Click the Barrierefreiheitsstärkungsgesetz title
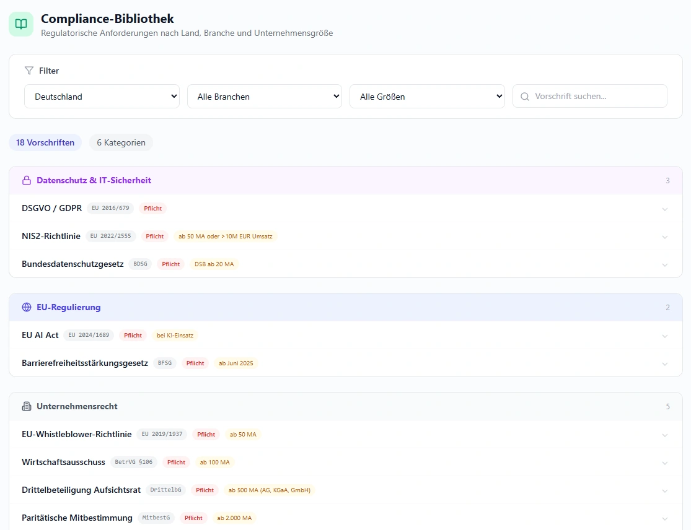 (x=85, y=363)
